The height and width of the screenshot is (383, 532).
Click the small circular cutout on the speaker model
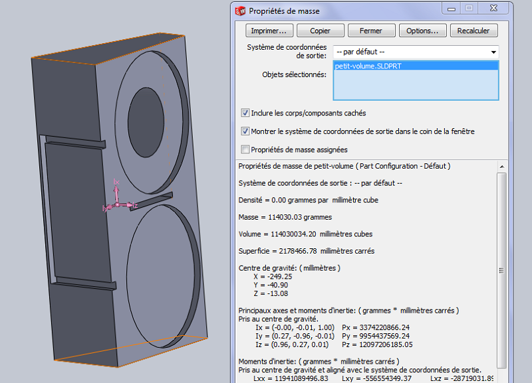coord(146,122)
